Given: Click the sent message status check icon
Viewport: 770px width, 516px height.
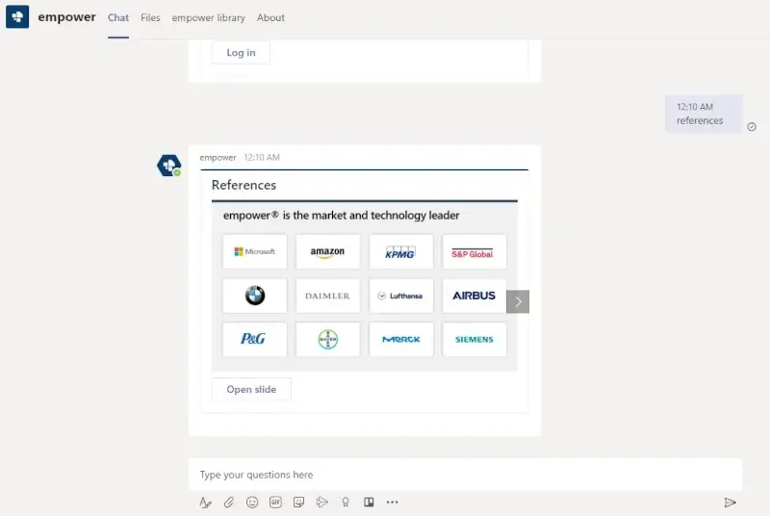Looking at the screenshot, I should pos(752,127).
